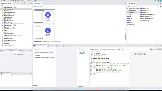Pick Flow Reference (Core) in palette
The image size is (162, 91).
click(147, 18)
